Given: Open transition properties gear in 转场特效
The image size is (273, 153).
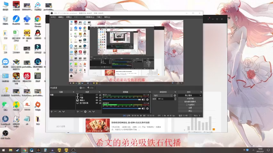Looking at the screenshot, I should (175, 96).
